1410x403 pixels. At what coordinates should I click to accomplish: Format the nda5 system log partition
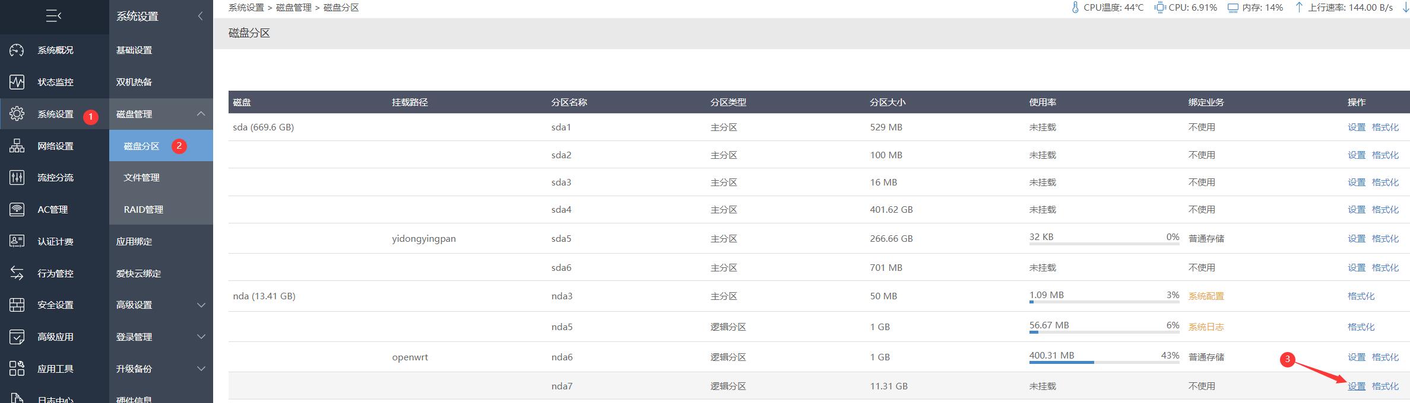pyautogui.click(x=1361, y=327)
